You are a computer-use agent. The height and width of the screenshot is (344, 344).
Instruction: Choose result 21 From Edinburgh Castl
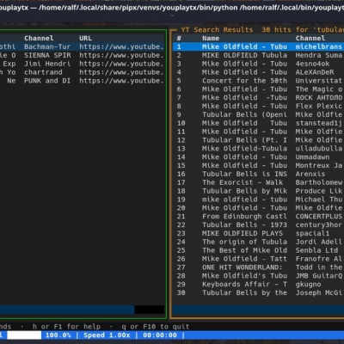coord(258,217)
